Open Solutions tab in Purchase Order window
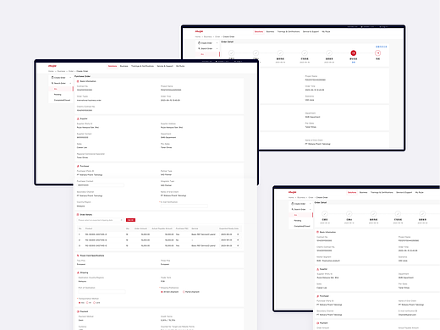 tap(113, 66)
